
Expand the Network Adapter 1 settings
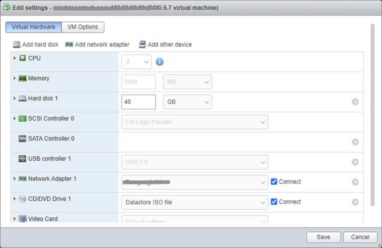click(15, 179)
